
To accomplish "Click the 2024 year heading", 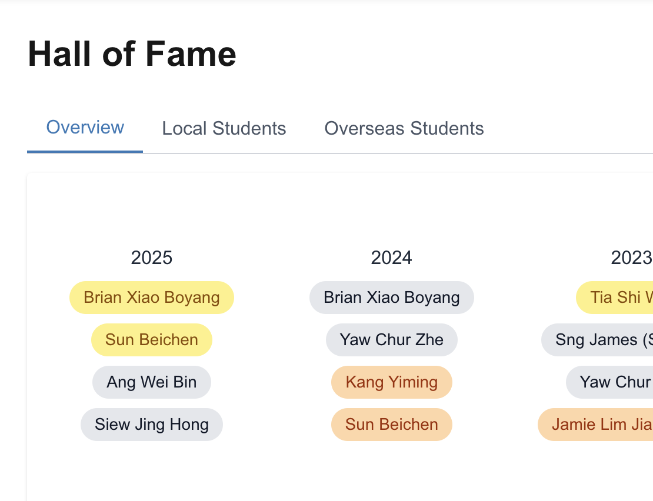I will click(392, 258).
